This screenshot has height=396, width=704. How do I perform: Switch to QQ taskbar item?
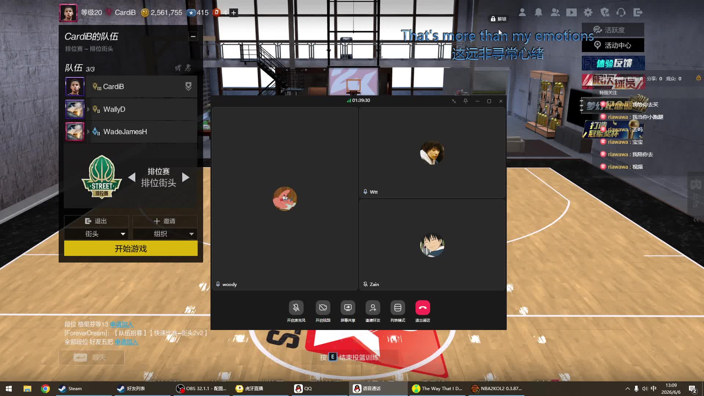tap(319, 389)
